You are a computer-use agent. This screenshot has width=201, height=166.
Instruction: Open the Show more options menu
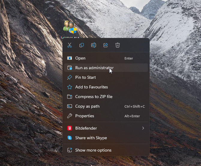click(93, 150)
